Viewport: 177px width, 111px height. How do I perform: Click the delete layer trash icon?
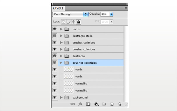[x=120, y=104]
